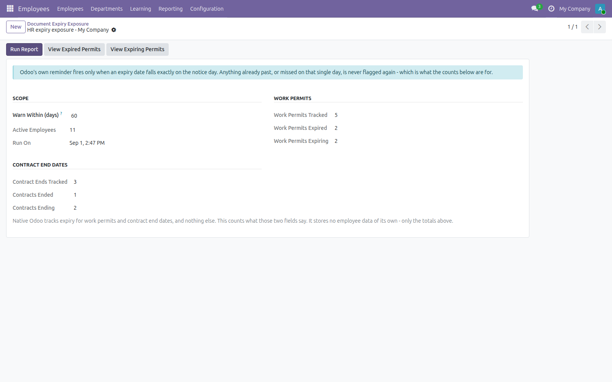Open the activities clock icon
612x382 pixels.
pyautogui.click(x=551, y=8)
